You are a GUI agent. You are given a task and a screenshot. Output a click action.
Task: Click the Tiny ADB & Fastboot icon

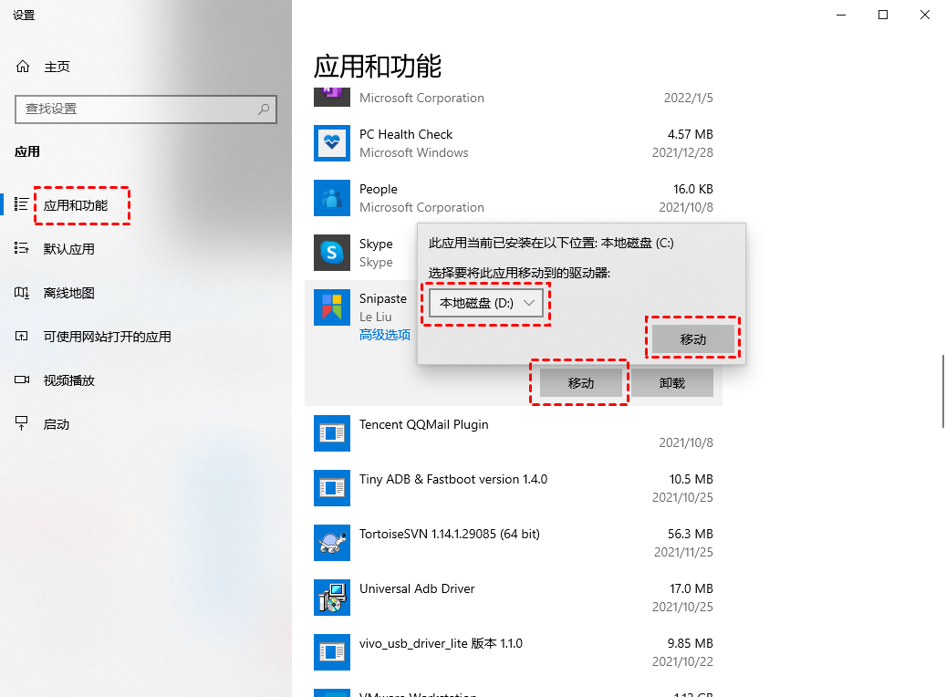point(332,487)
